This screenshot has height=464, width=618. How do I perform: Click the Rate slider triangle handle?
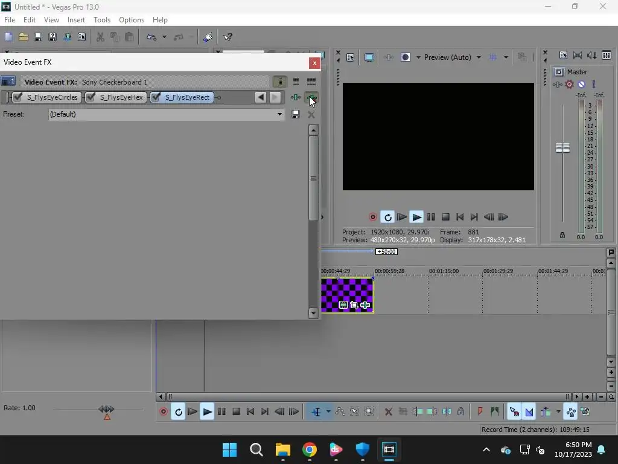click(107, 417)
